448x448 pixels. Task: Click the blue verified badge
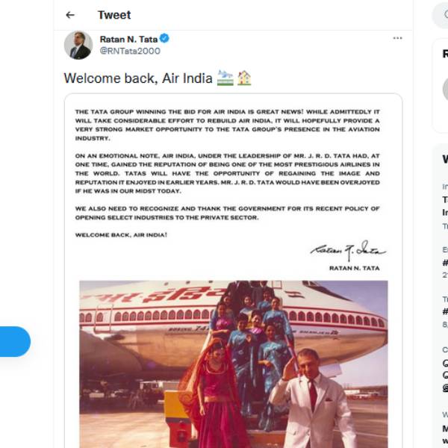pos(164,38)
